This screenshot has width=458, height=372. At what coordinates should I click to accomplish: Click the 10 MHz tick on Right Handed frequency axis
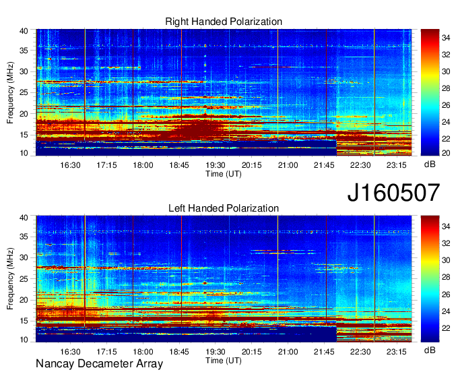[24, 153]
